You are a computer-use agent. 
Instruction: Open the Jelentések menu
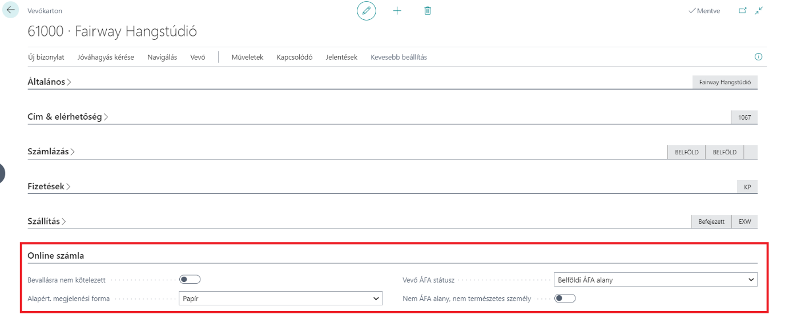click(x=341, y=57)
